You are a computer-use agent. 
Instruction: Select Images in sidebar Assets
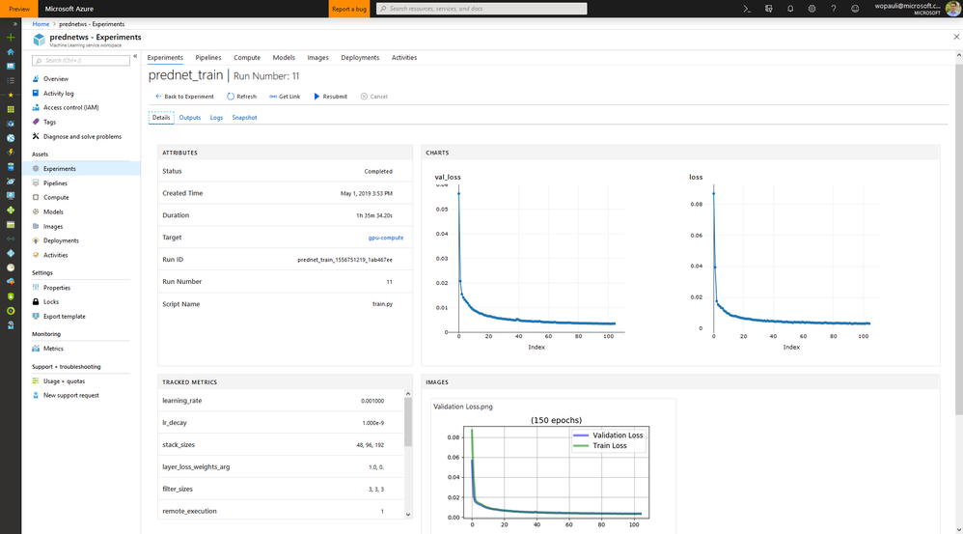pyautogui.click(x=53, y=226)
